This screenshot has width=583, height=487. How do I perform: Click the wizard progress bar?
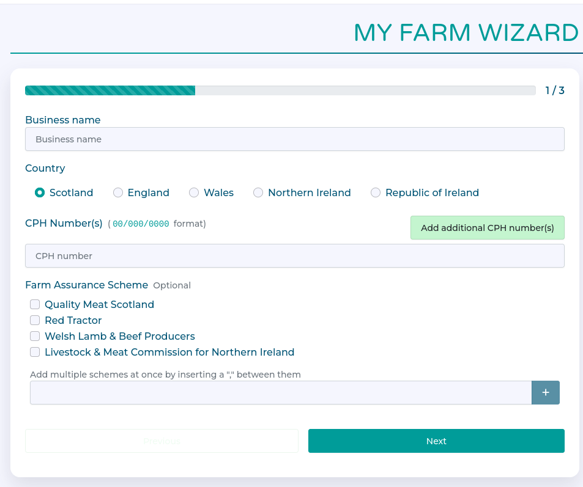280,90
